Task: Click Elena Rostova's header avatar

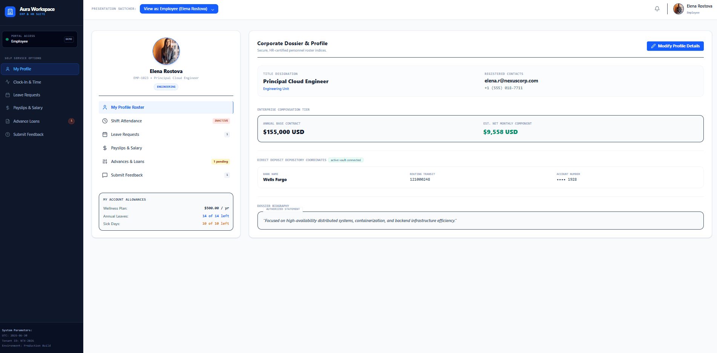Action: [x=679, y=9]
